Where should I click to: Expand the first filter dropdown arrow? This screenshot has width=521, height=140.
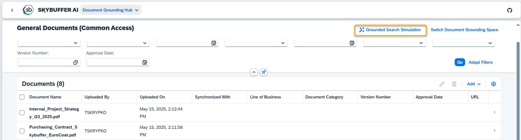[x=76, y=43]
